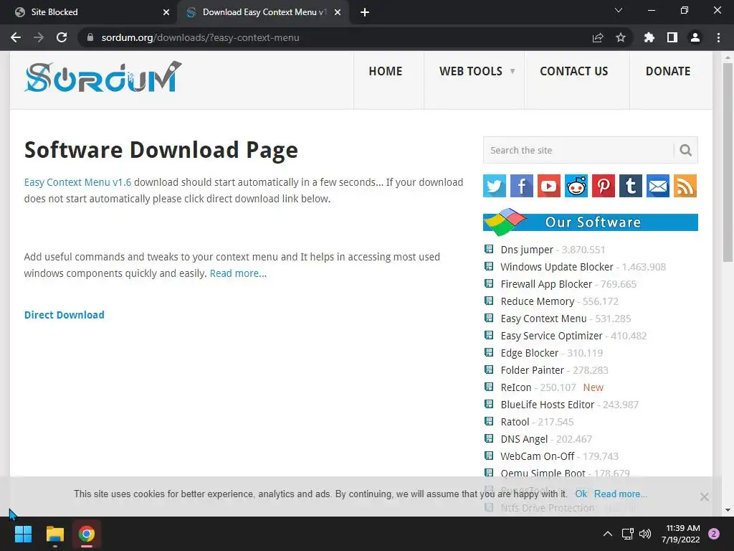The image size is (734, 551).
Task: Open DNS Angel software link
Action: pyautogui.click(x=524, y=439)
